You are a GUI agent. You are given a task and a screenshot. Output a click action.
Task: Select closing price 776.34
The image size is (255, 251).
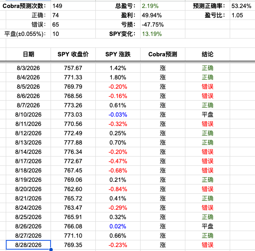(73, 152)
